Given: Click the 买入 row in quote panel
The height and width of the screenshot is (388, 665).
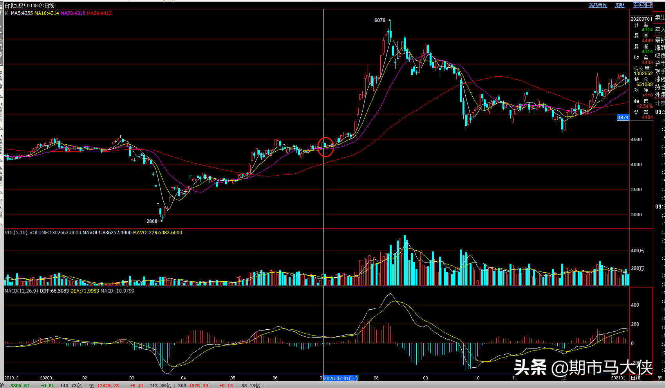Looking at the screenshot, I should pyautogui.click(x=660, y=30).
